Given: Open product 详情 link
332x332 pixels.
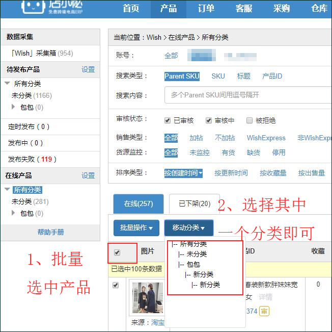Looking at the screenshot, I should [265, 297].
